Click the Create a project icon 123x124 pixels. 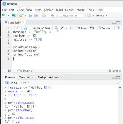point(14,15)
